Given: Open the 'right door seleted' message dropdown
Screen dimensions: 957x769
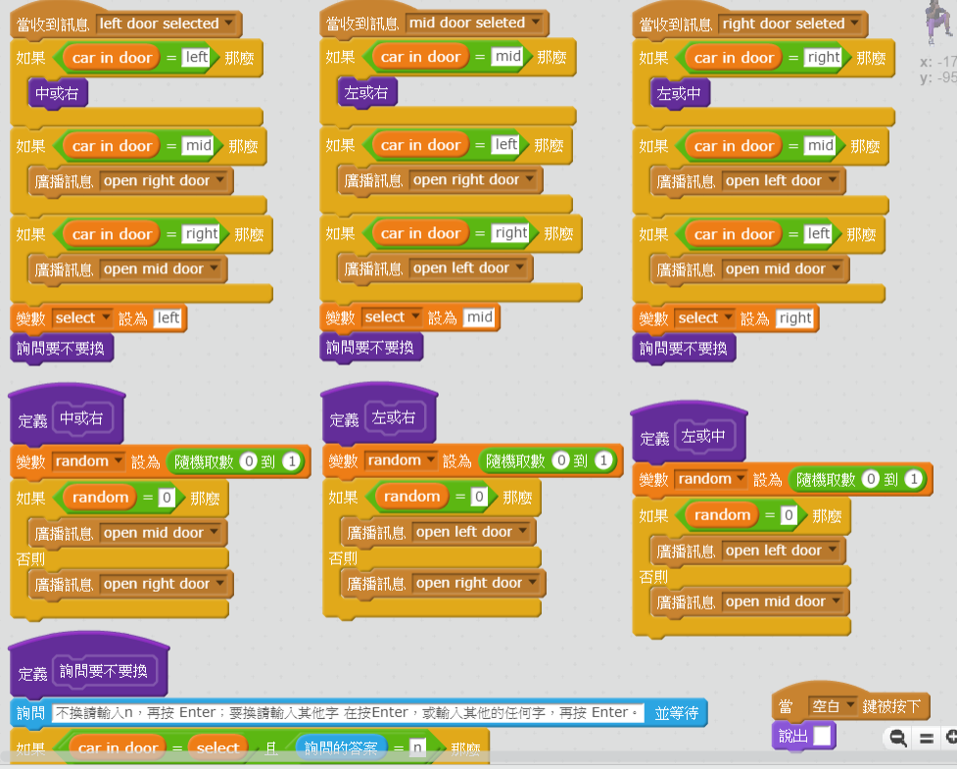Looking at the screenshot, I should coord(854,24).
